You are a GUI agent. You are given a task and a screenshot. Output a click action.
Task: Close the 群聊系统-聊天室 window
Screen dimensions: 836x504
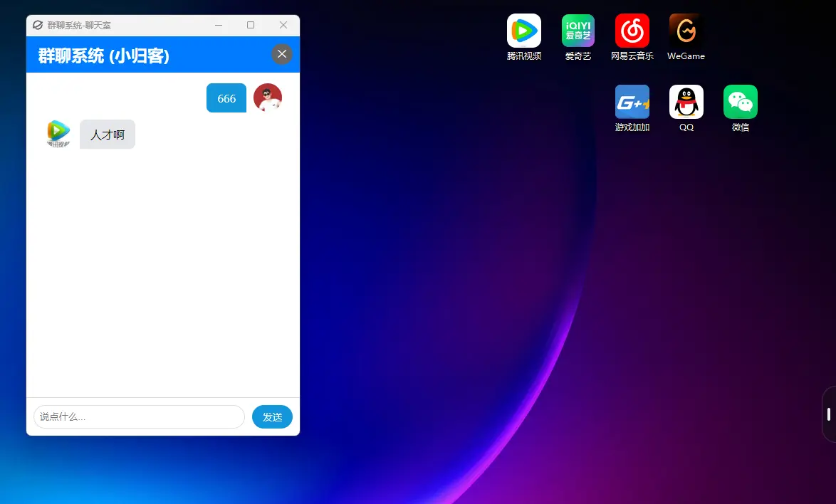click(283, 25)
